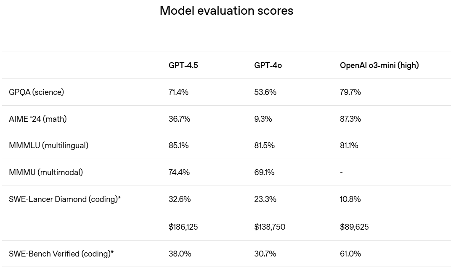Select the GPT-4.5 column header
The image size is (451, 267).
pos(183,65)
